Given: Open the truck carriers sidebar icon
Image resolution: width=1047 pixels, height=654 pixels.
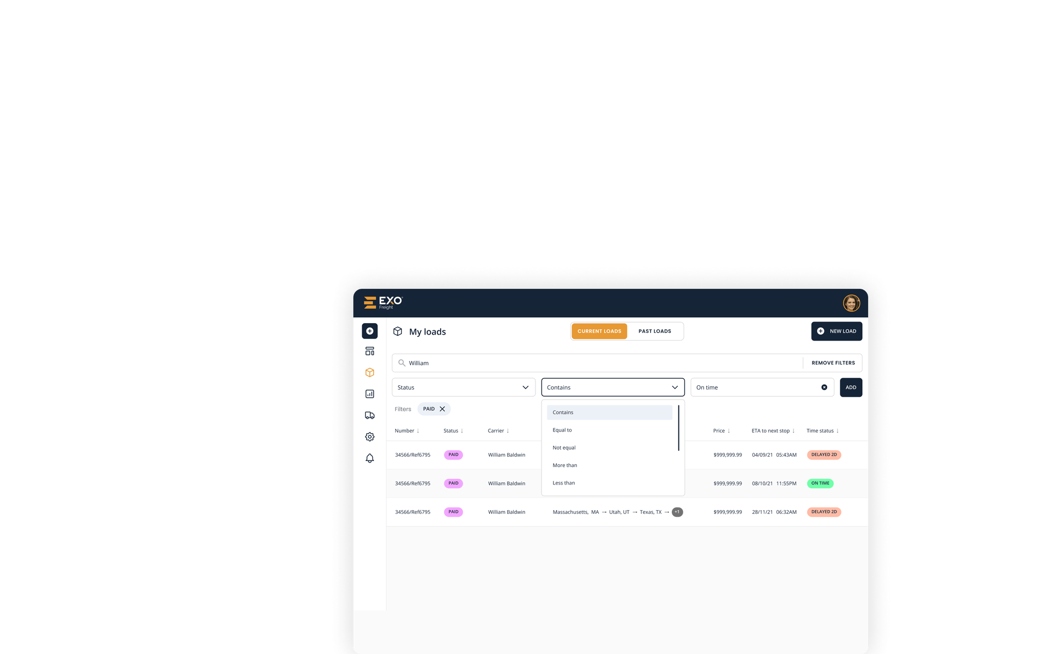Looking at the screenshot, I should pyautogui.click(x=370, y=415).
